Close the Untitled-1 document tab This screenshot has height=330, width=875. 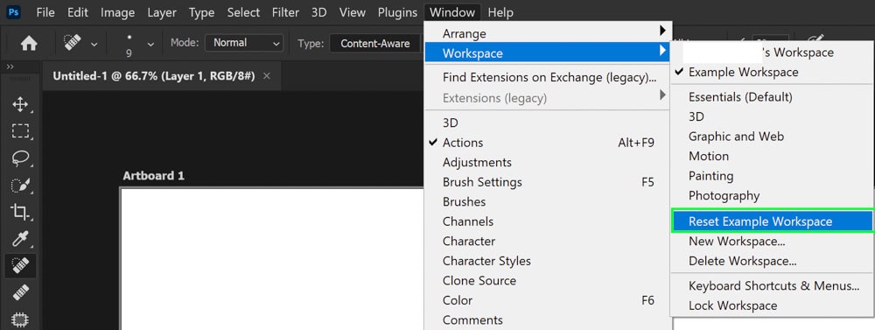(x=267, y=76)
